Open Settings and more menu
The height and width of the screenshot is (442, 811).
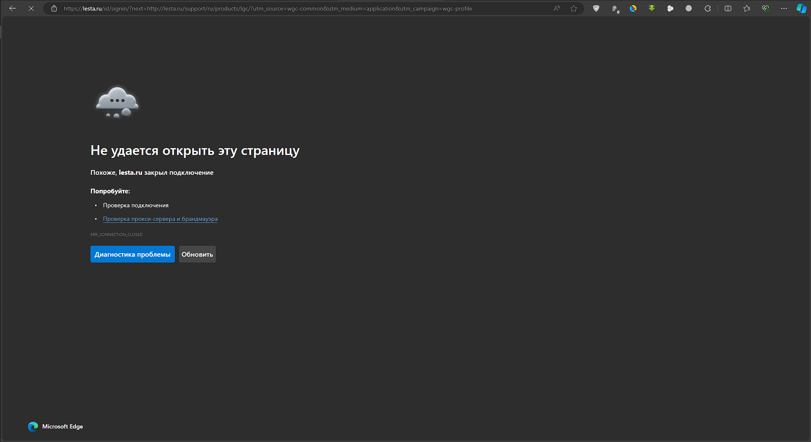784,8
